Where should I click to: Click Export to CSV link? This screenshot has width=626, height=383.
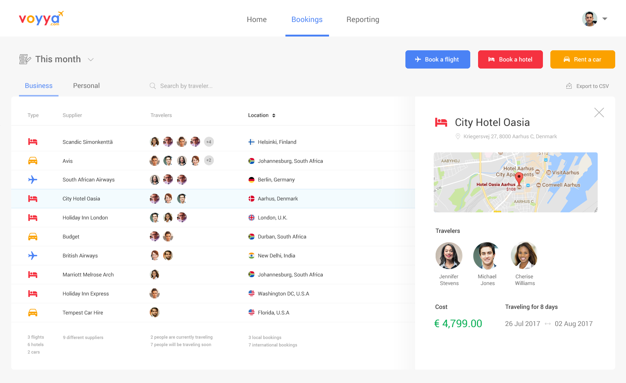[592, 86]
